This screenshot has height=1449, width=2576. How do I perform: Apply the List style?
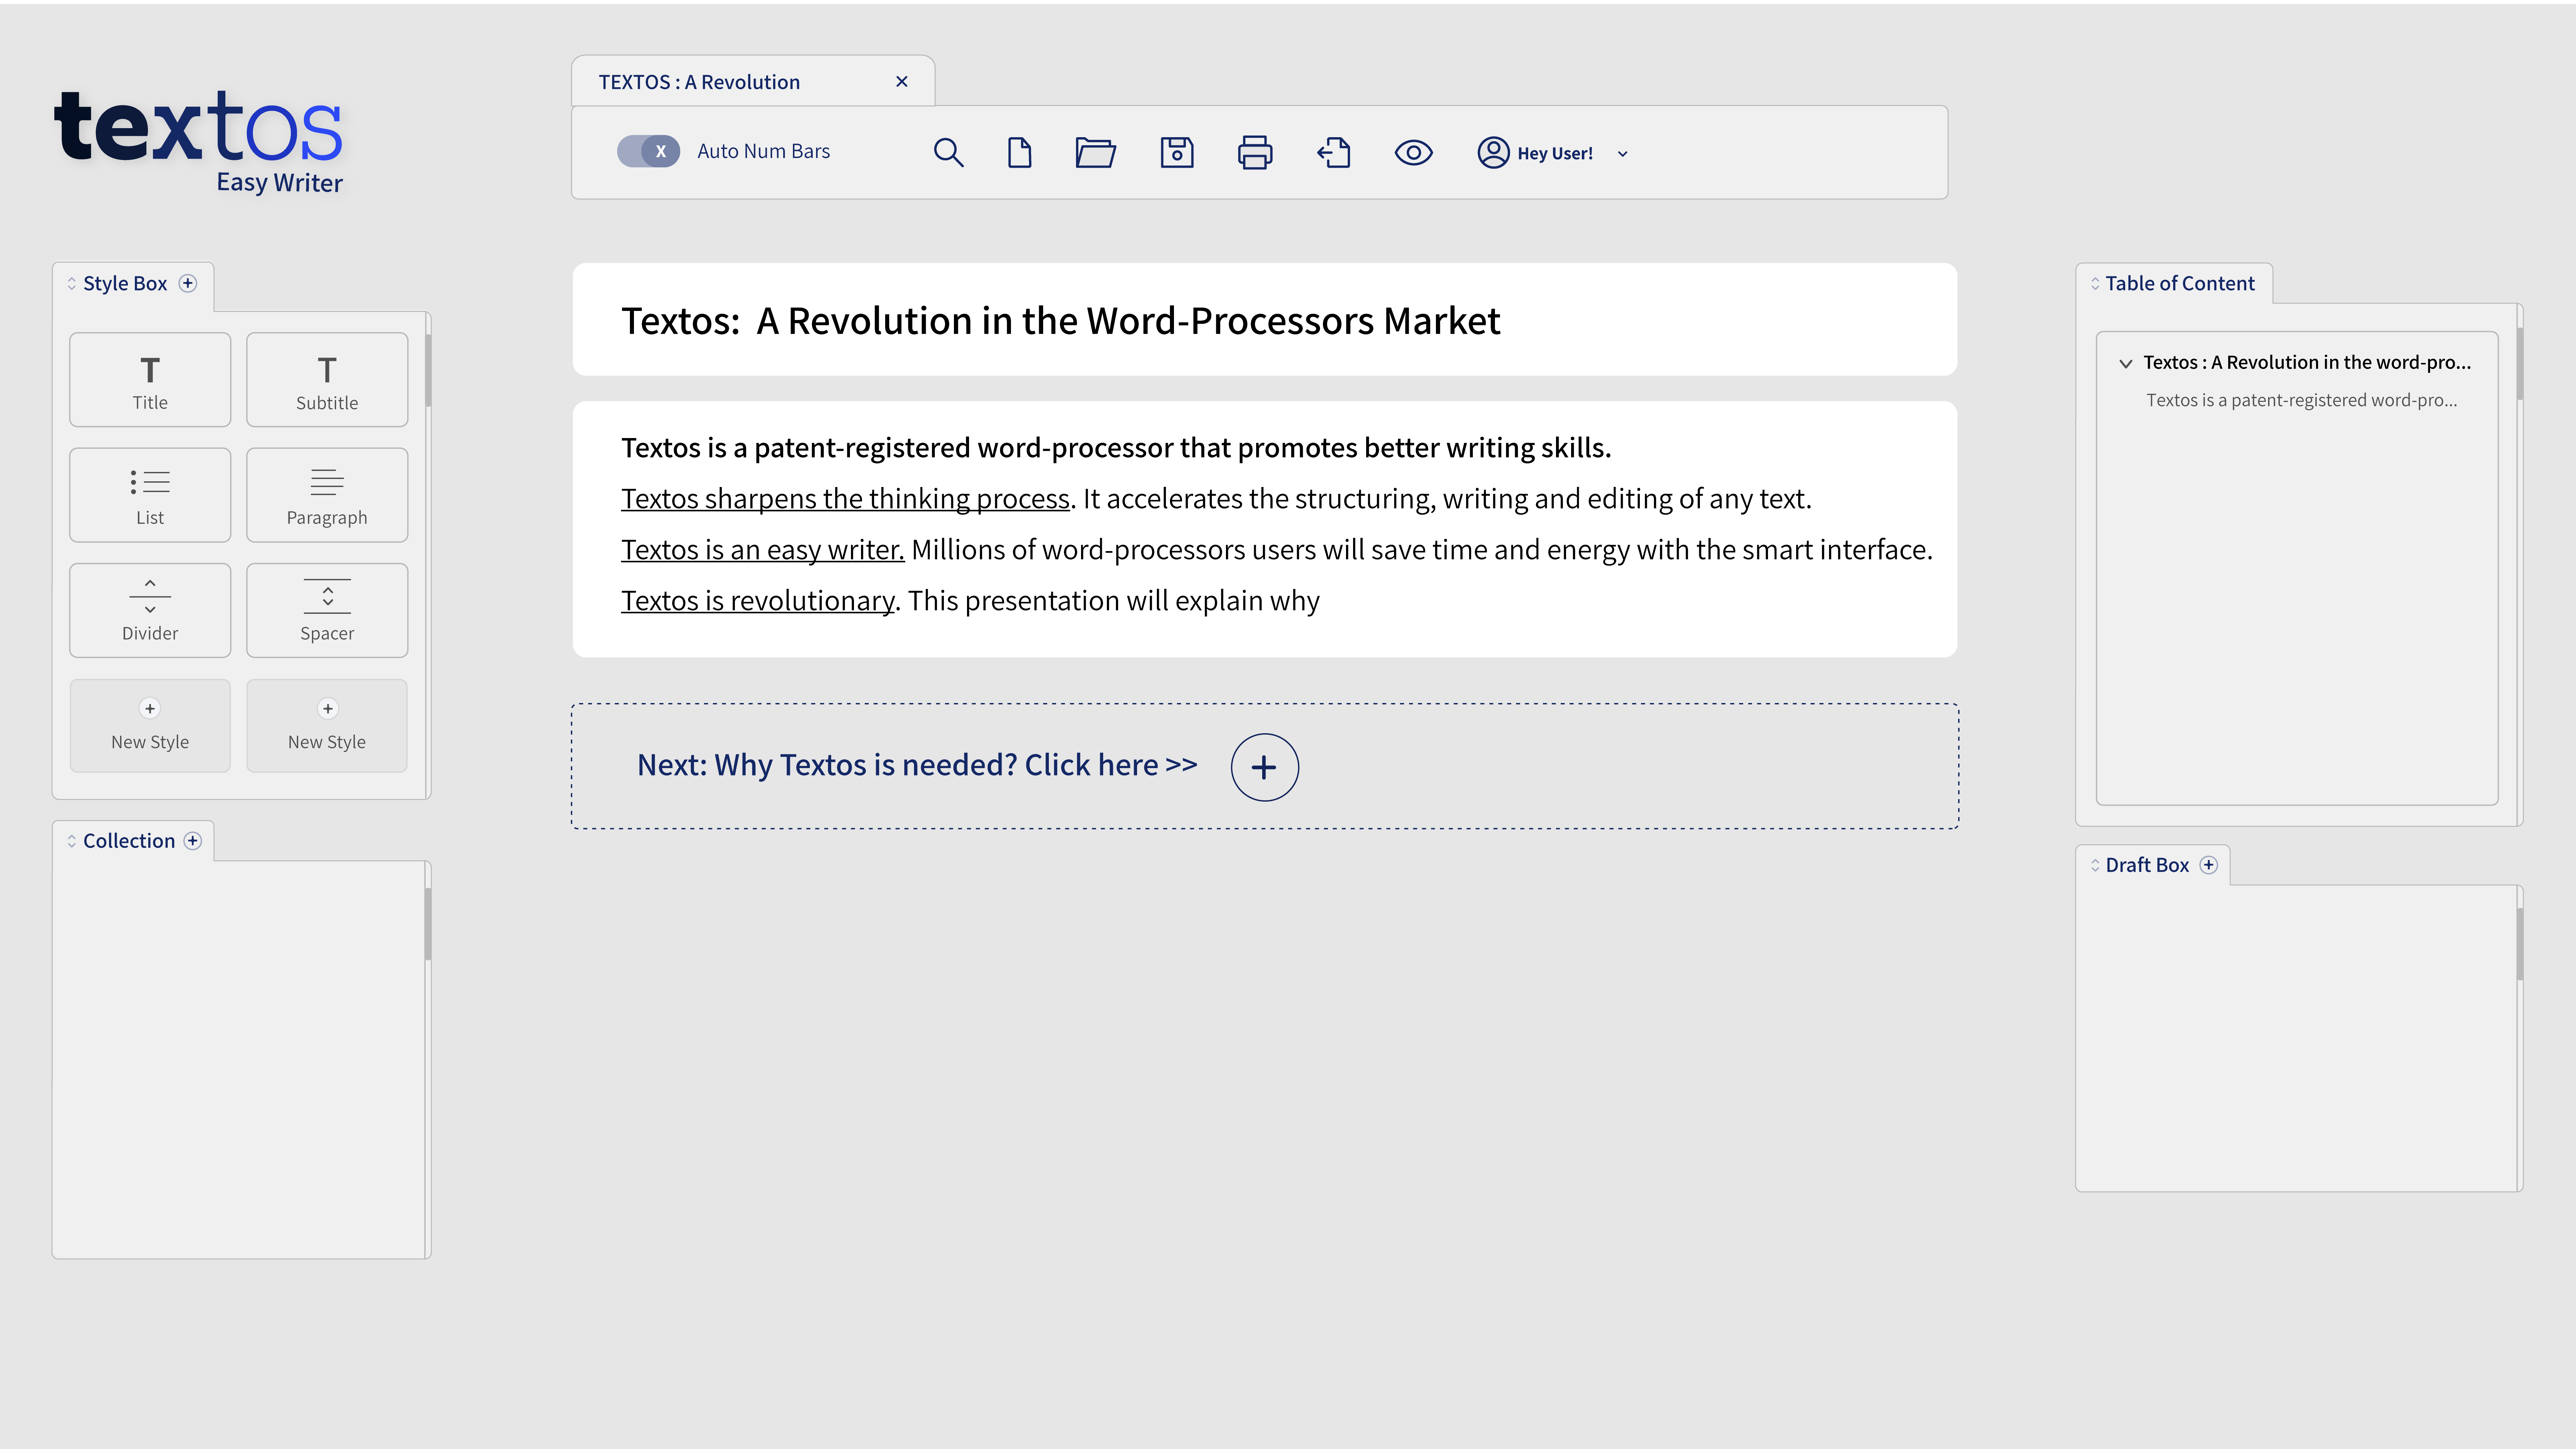point(150,495)
